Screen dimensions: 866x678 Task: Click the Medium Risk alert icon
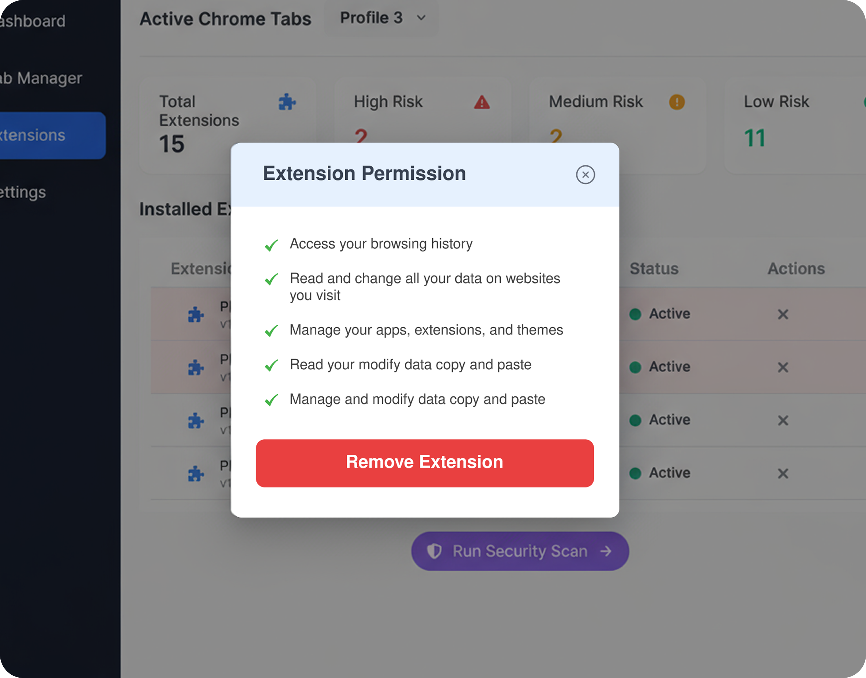[x=677, y=103]
